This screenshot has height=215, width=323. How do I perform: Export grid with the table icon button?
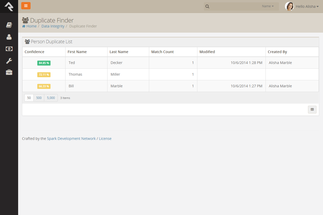tap(312, 110)
